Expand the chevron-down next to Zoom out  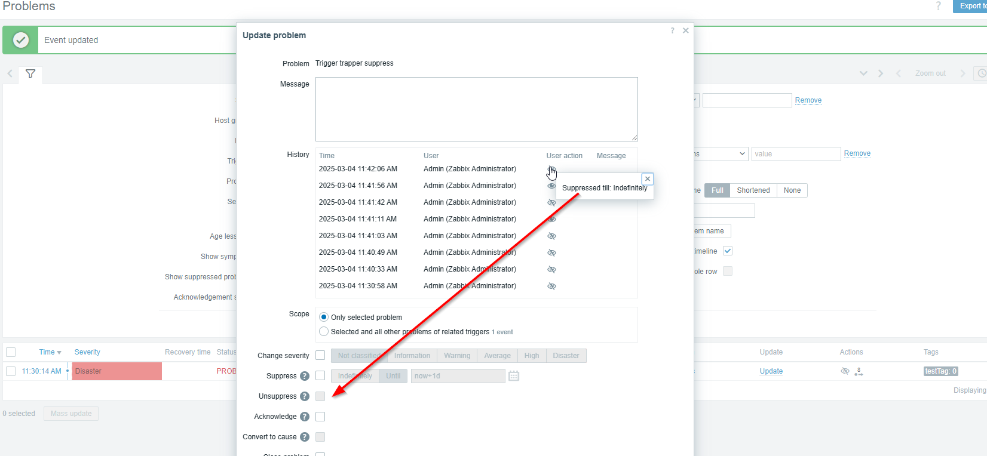(x=863, y=73)
